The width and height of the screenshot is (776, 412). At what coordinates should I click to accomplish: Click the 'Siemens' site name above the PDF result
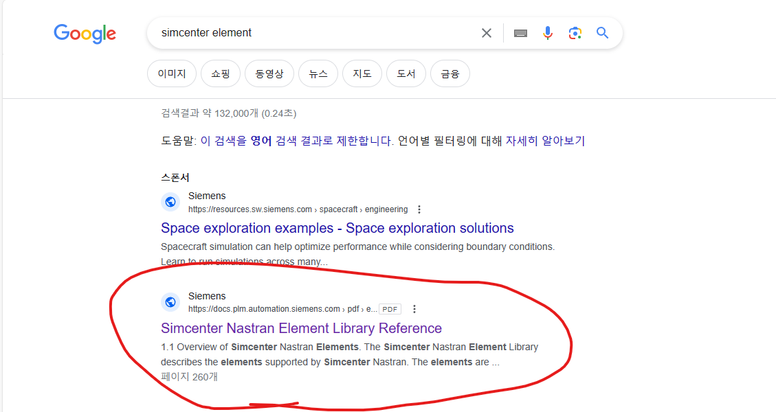(207, 296)
